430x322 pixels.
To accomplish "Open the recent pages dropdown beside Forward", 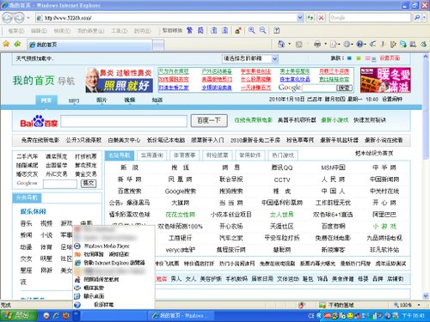I will tap(28, 18).
